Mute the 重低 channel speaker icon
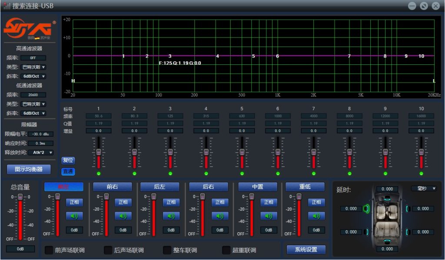This screenshot has width=445, height=260. 316,216
